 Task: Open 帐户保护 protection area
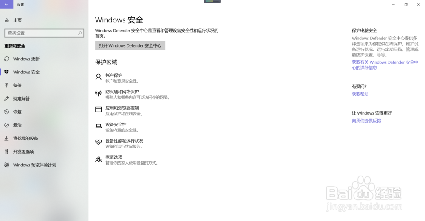114,75
